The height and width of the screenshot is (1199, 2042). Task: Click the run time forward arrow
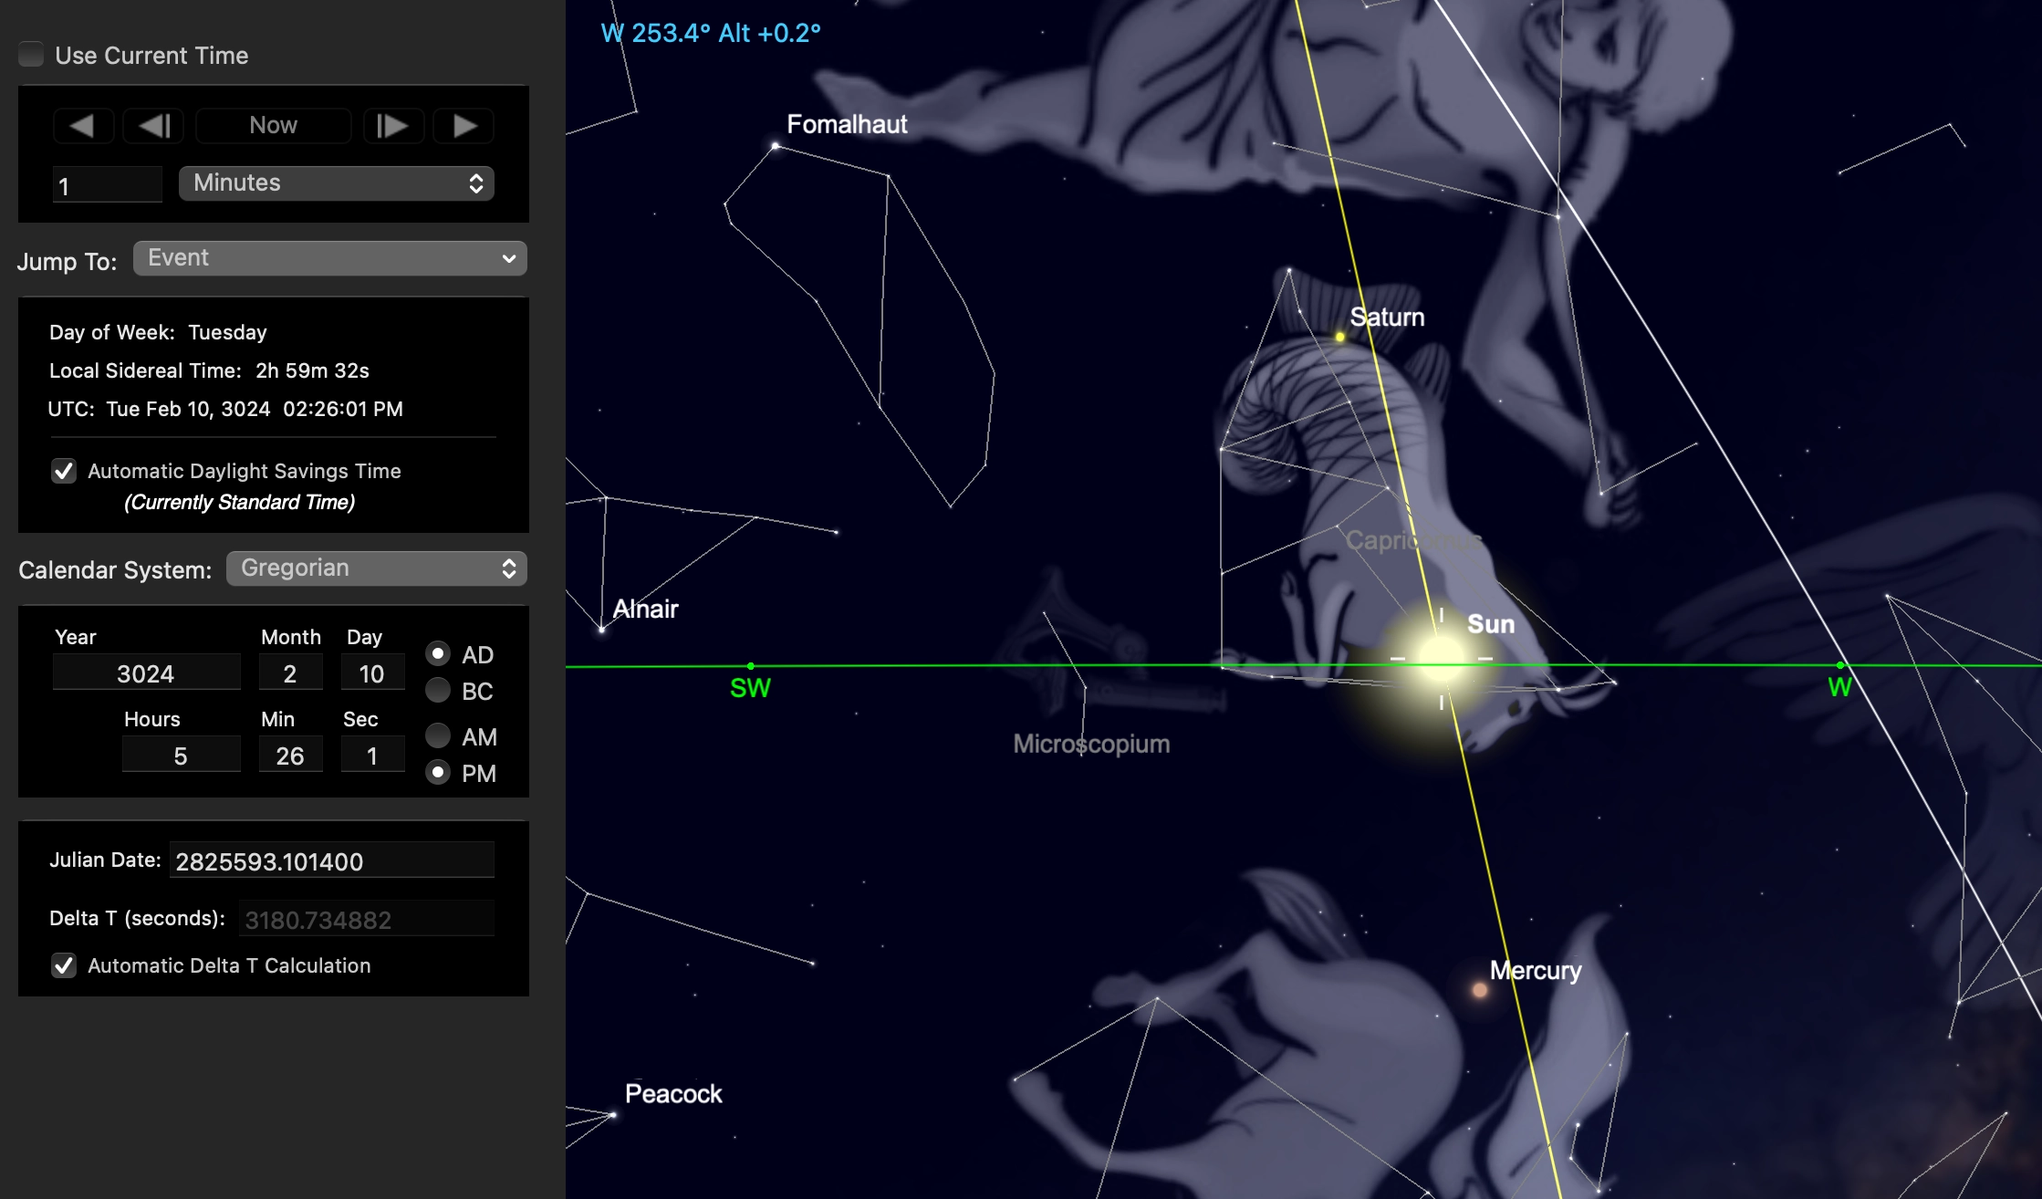coord(464,126)
